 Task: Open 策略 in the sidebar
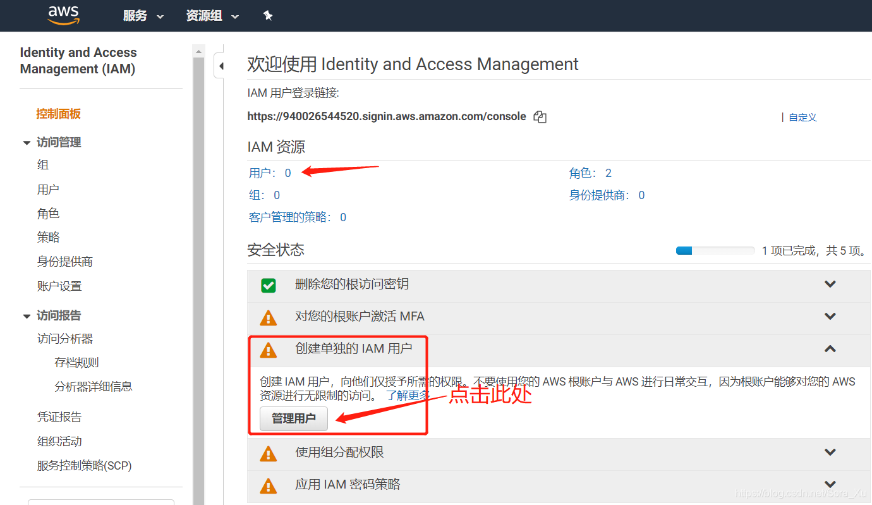48,237
